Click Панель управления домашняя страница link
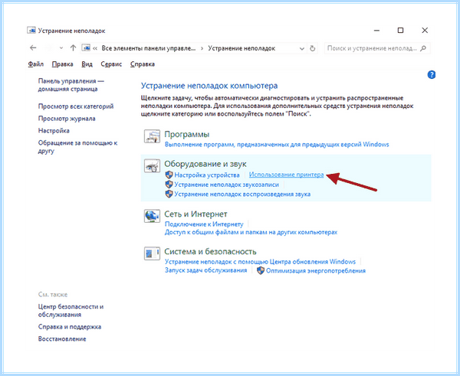 point(71,85)
